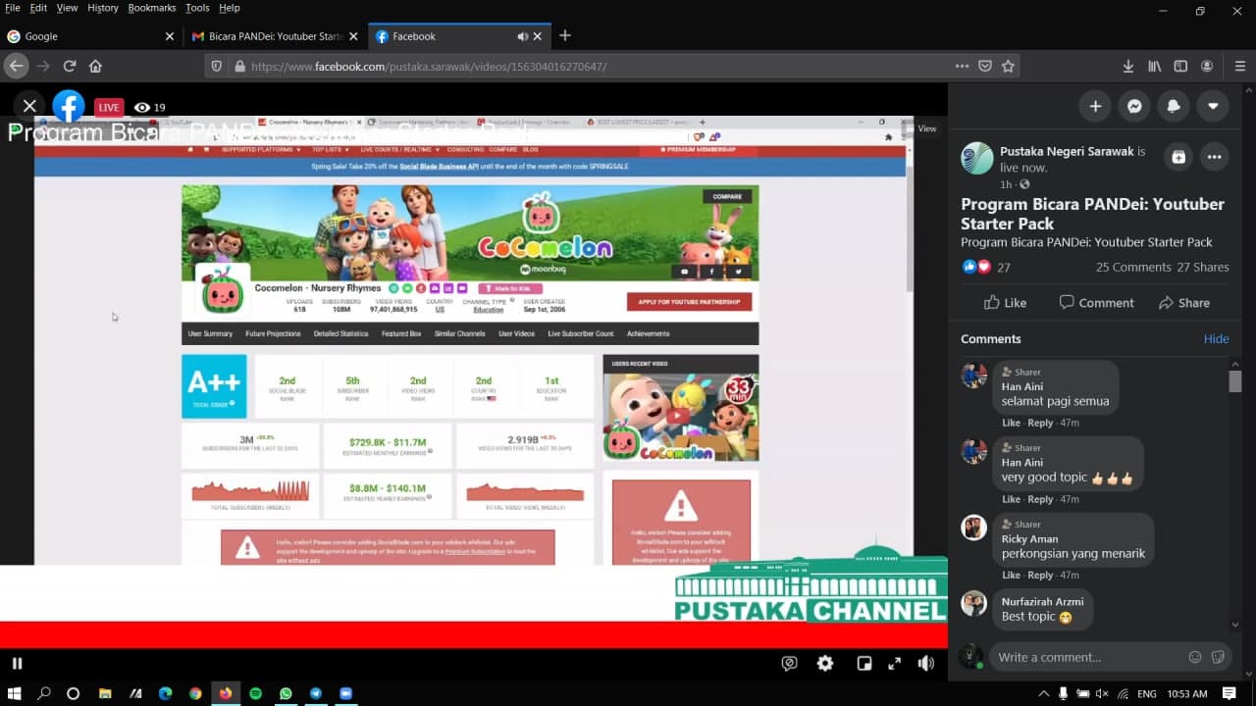Open Windows Start menu
Image resolution: width=1256 pixels, height=706 pixels.
[x=15, y=693]
